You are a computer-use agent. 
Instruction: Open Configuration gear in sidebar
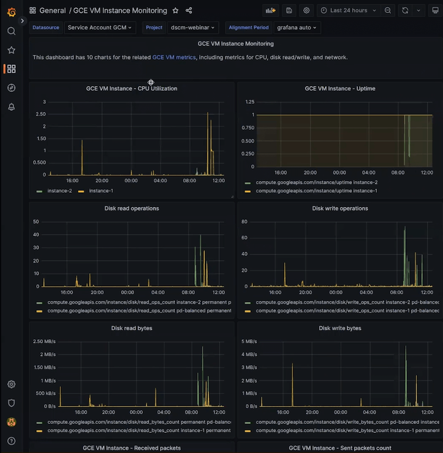coord(11,384)
